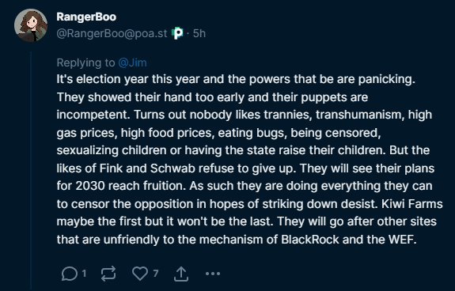455x291 pixels.
Task: Follow the @Jim mention link
Action: tap(133, 62)
